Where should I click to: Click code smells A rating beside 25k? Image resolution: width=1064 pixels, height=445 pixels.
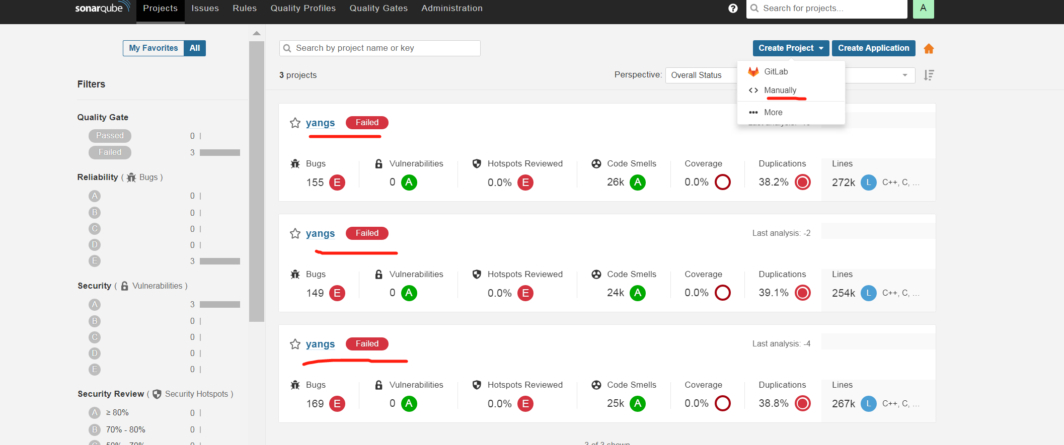[x=638, y=403]
